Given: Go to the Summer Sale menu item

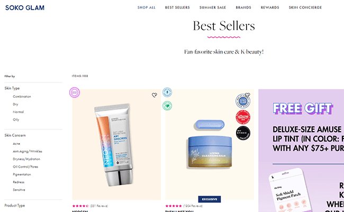Looking at the screenshot, I should (x=213, y=7).
